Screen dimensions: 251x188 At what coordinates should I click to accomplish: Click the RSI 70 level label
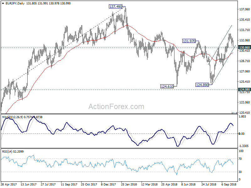click(240, 159)
